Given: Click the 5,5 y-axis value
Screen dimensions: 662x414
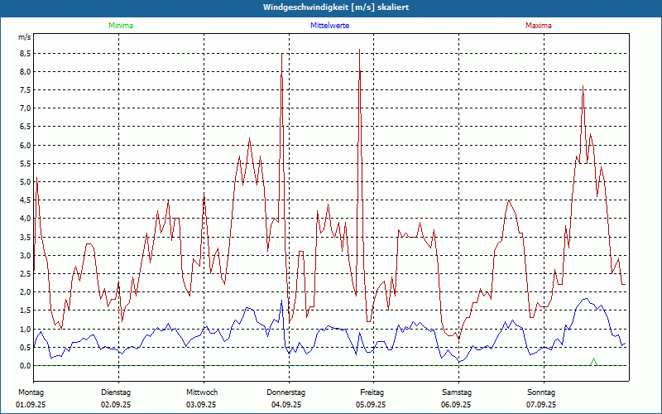Looking at the screenshot, I should 26,163.
